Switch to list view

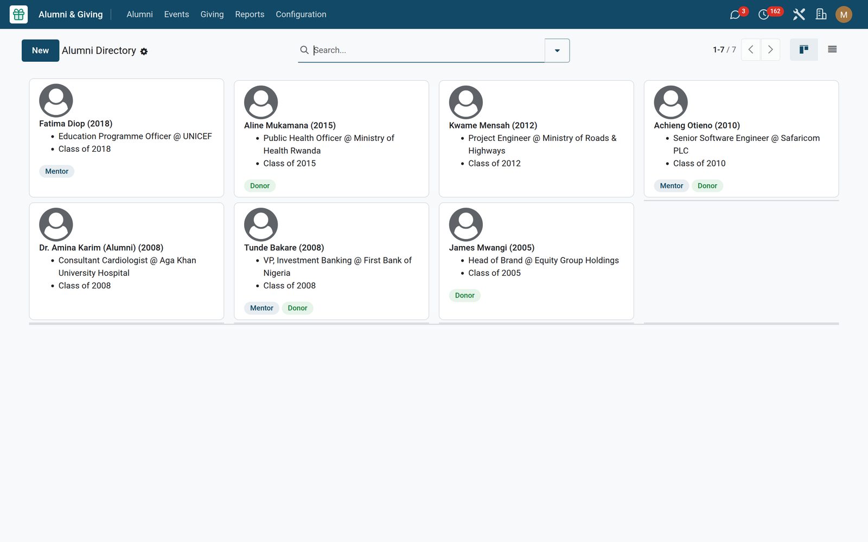(832, 50)
